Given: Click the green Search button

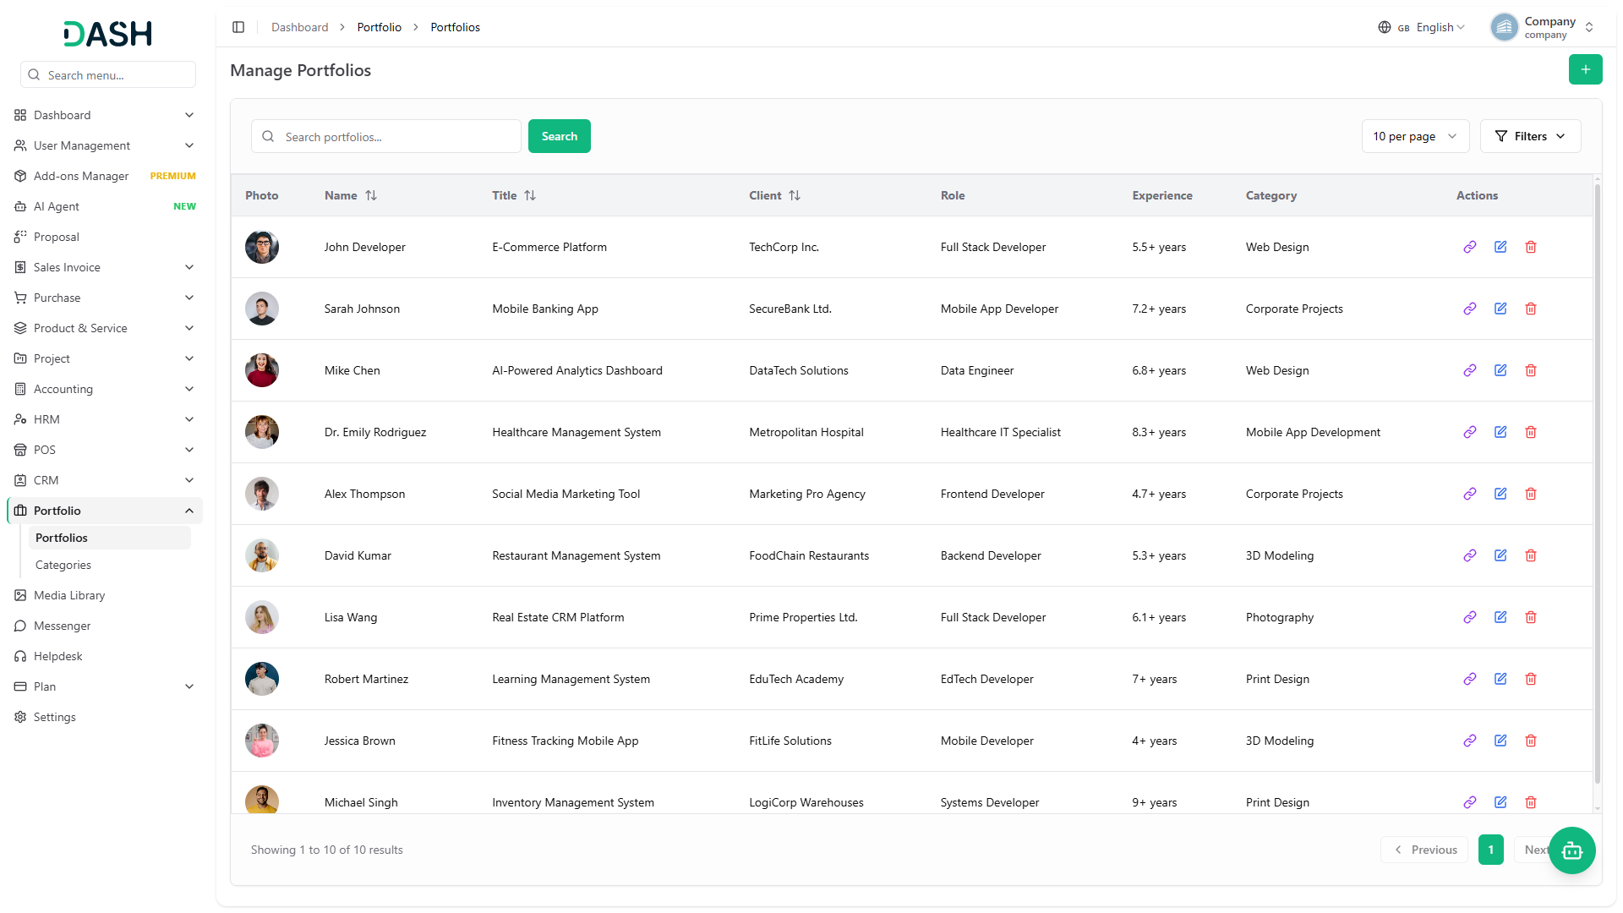Looking at the screenshot, I should [559, 136].
